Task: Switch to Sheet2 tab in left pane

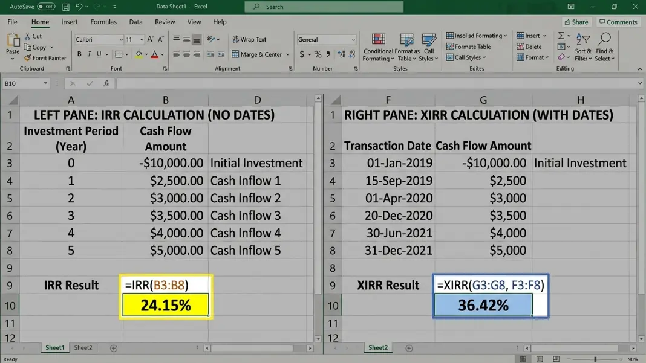Action: [83, 348]
